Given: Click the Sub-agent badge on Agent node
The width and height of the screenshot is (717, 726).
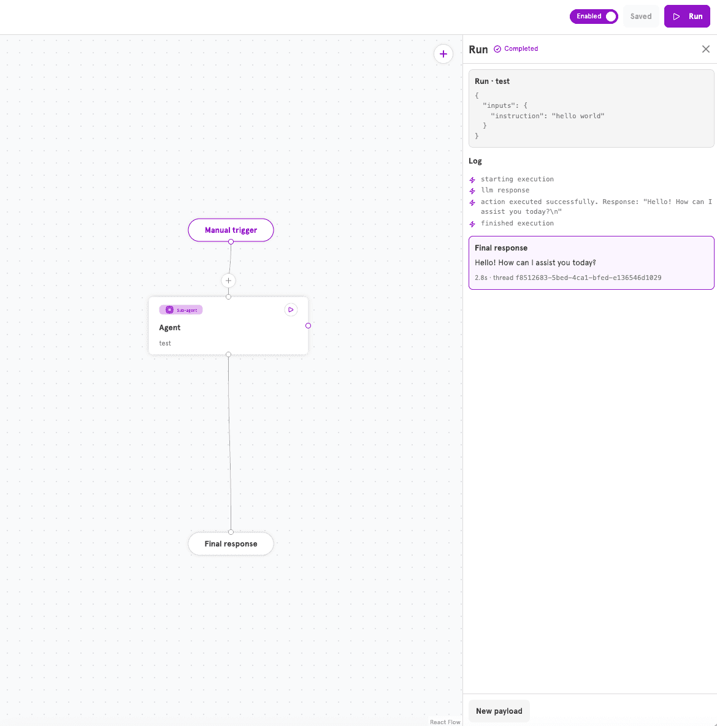Looking at the screenshot, I should point(181,310).
